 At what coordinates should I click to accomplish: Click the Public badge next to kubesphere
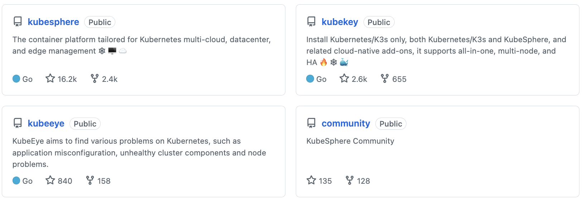[100, 22]
